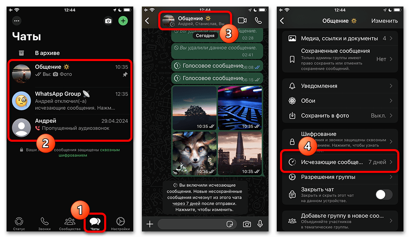This screenshot has width=410, height=238.
Task: Tap chevron next to 7 дней value
Action: tap(391, 162)
